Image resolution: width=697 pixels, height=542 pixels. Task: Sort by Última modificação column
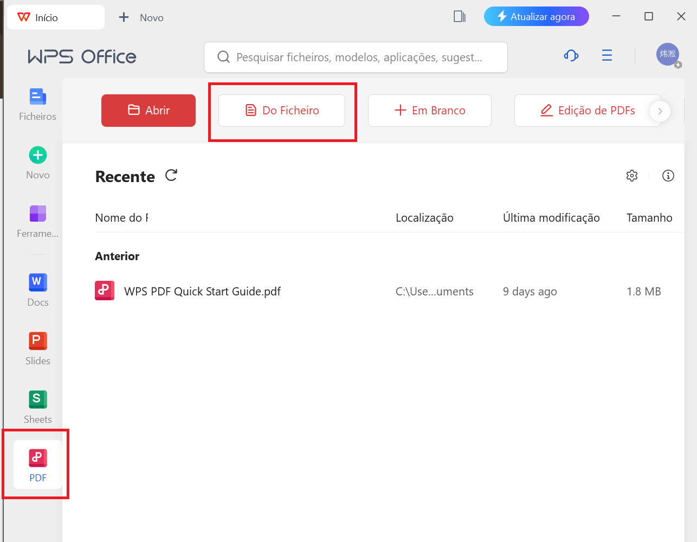pos(551,218)
